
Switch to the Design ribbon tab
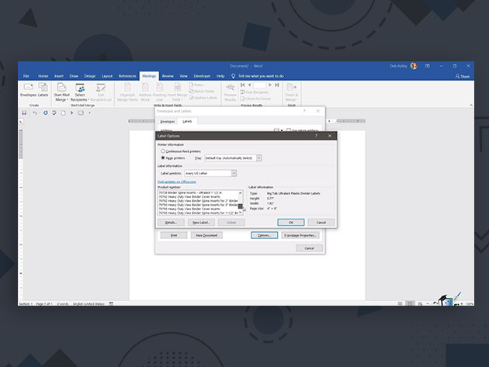coord(90,76)
